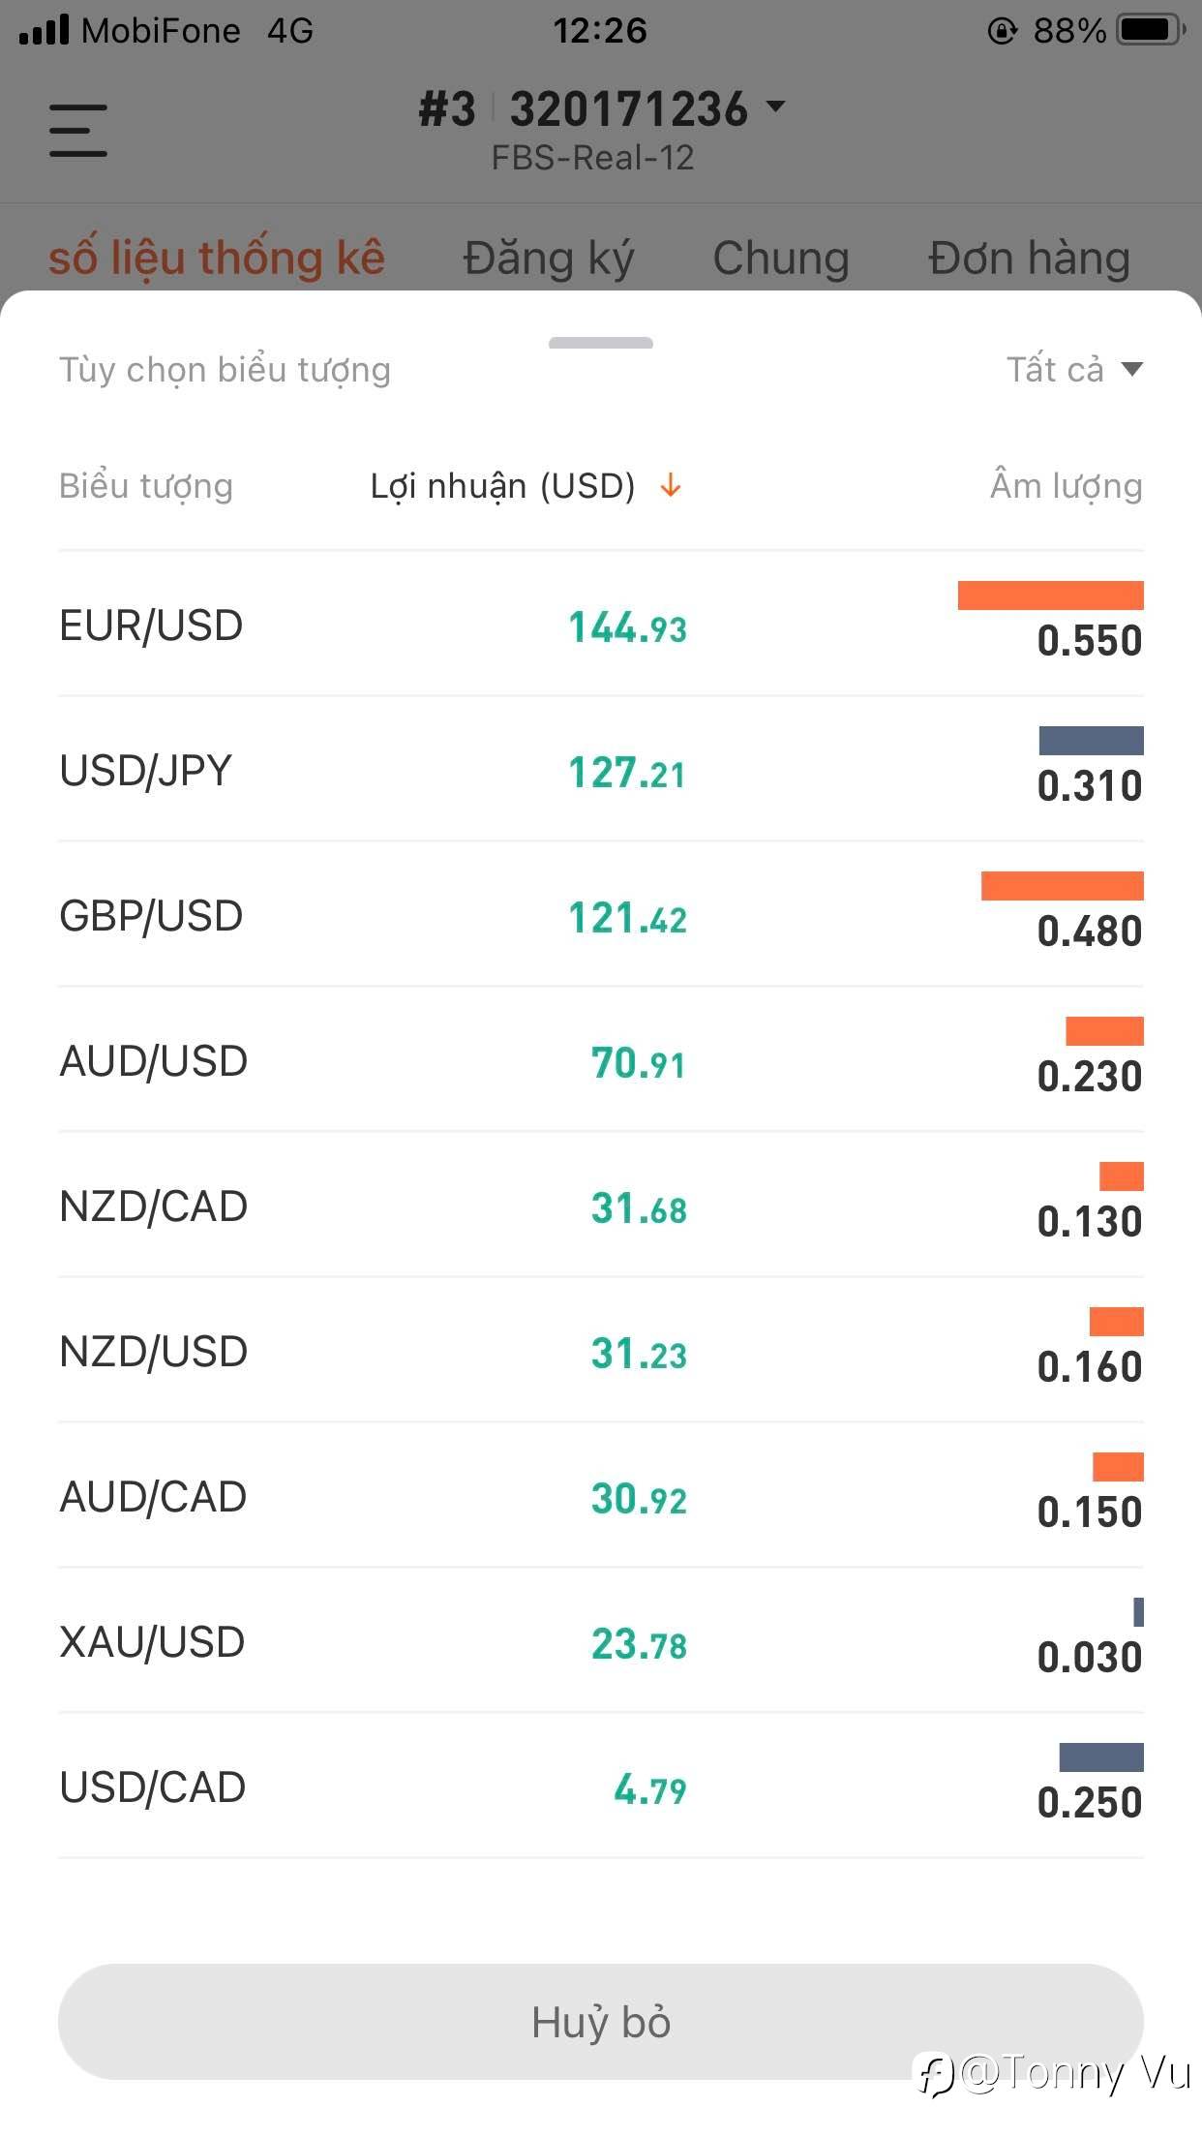Tap the EUR/USD orange volume bar
1202x2138 pixels.
coord(1050,596)
